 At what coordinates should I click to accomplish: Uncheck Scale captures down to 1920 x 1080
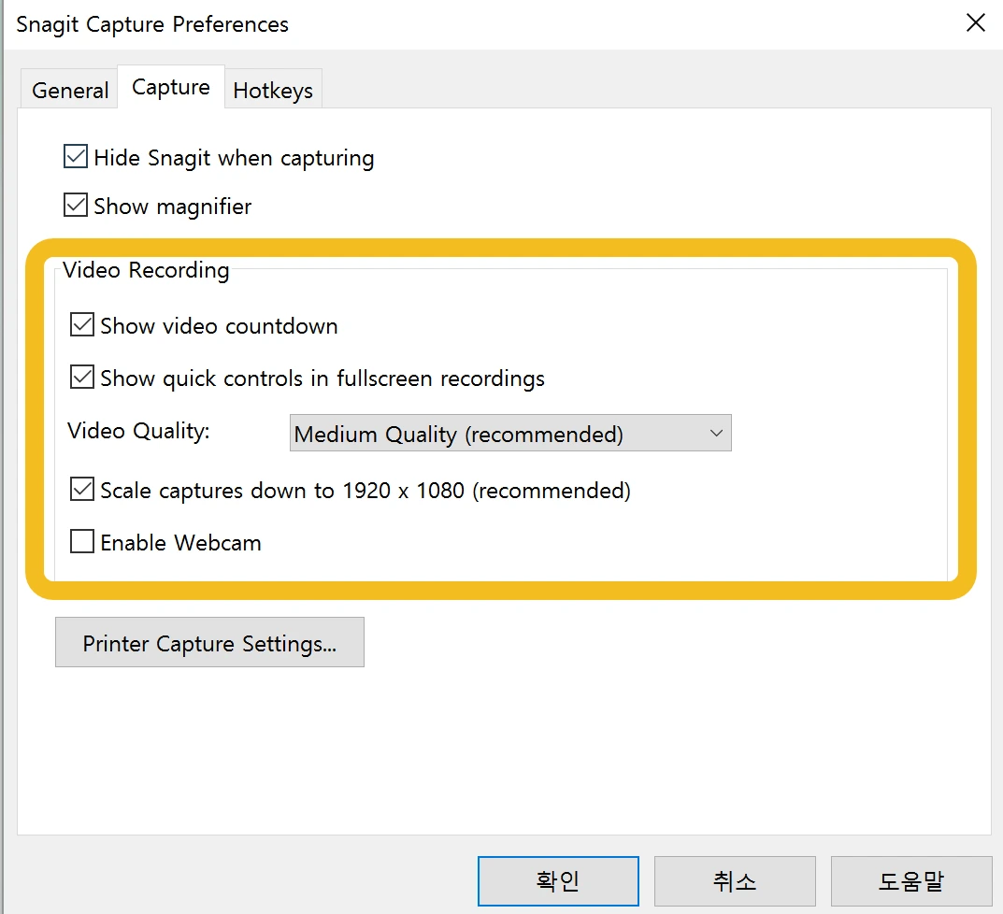pyautogui.click(x=82, y=489)
